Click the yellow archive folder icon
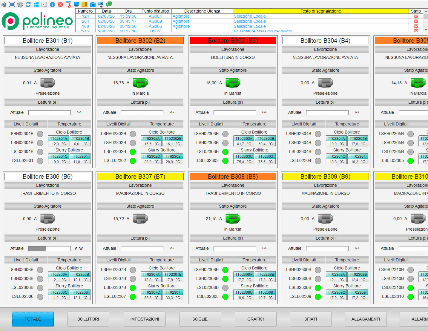Image resolution: width=428 pixels, height=331 pixels. (x=85, y=4)
